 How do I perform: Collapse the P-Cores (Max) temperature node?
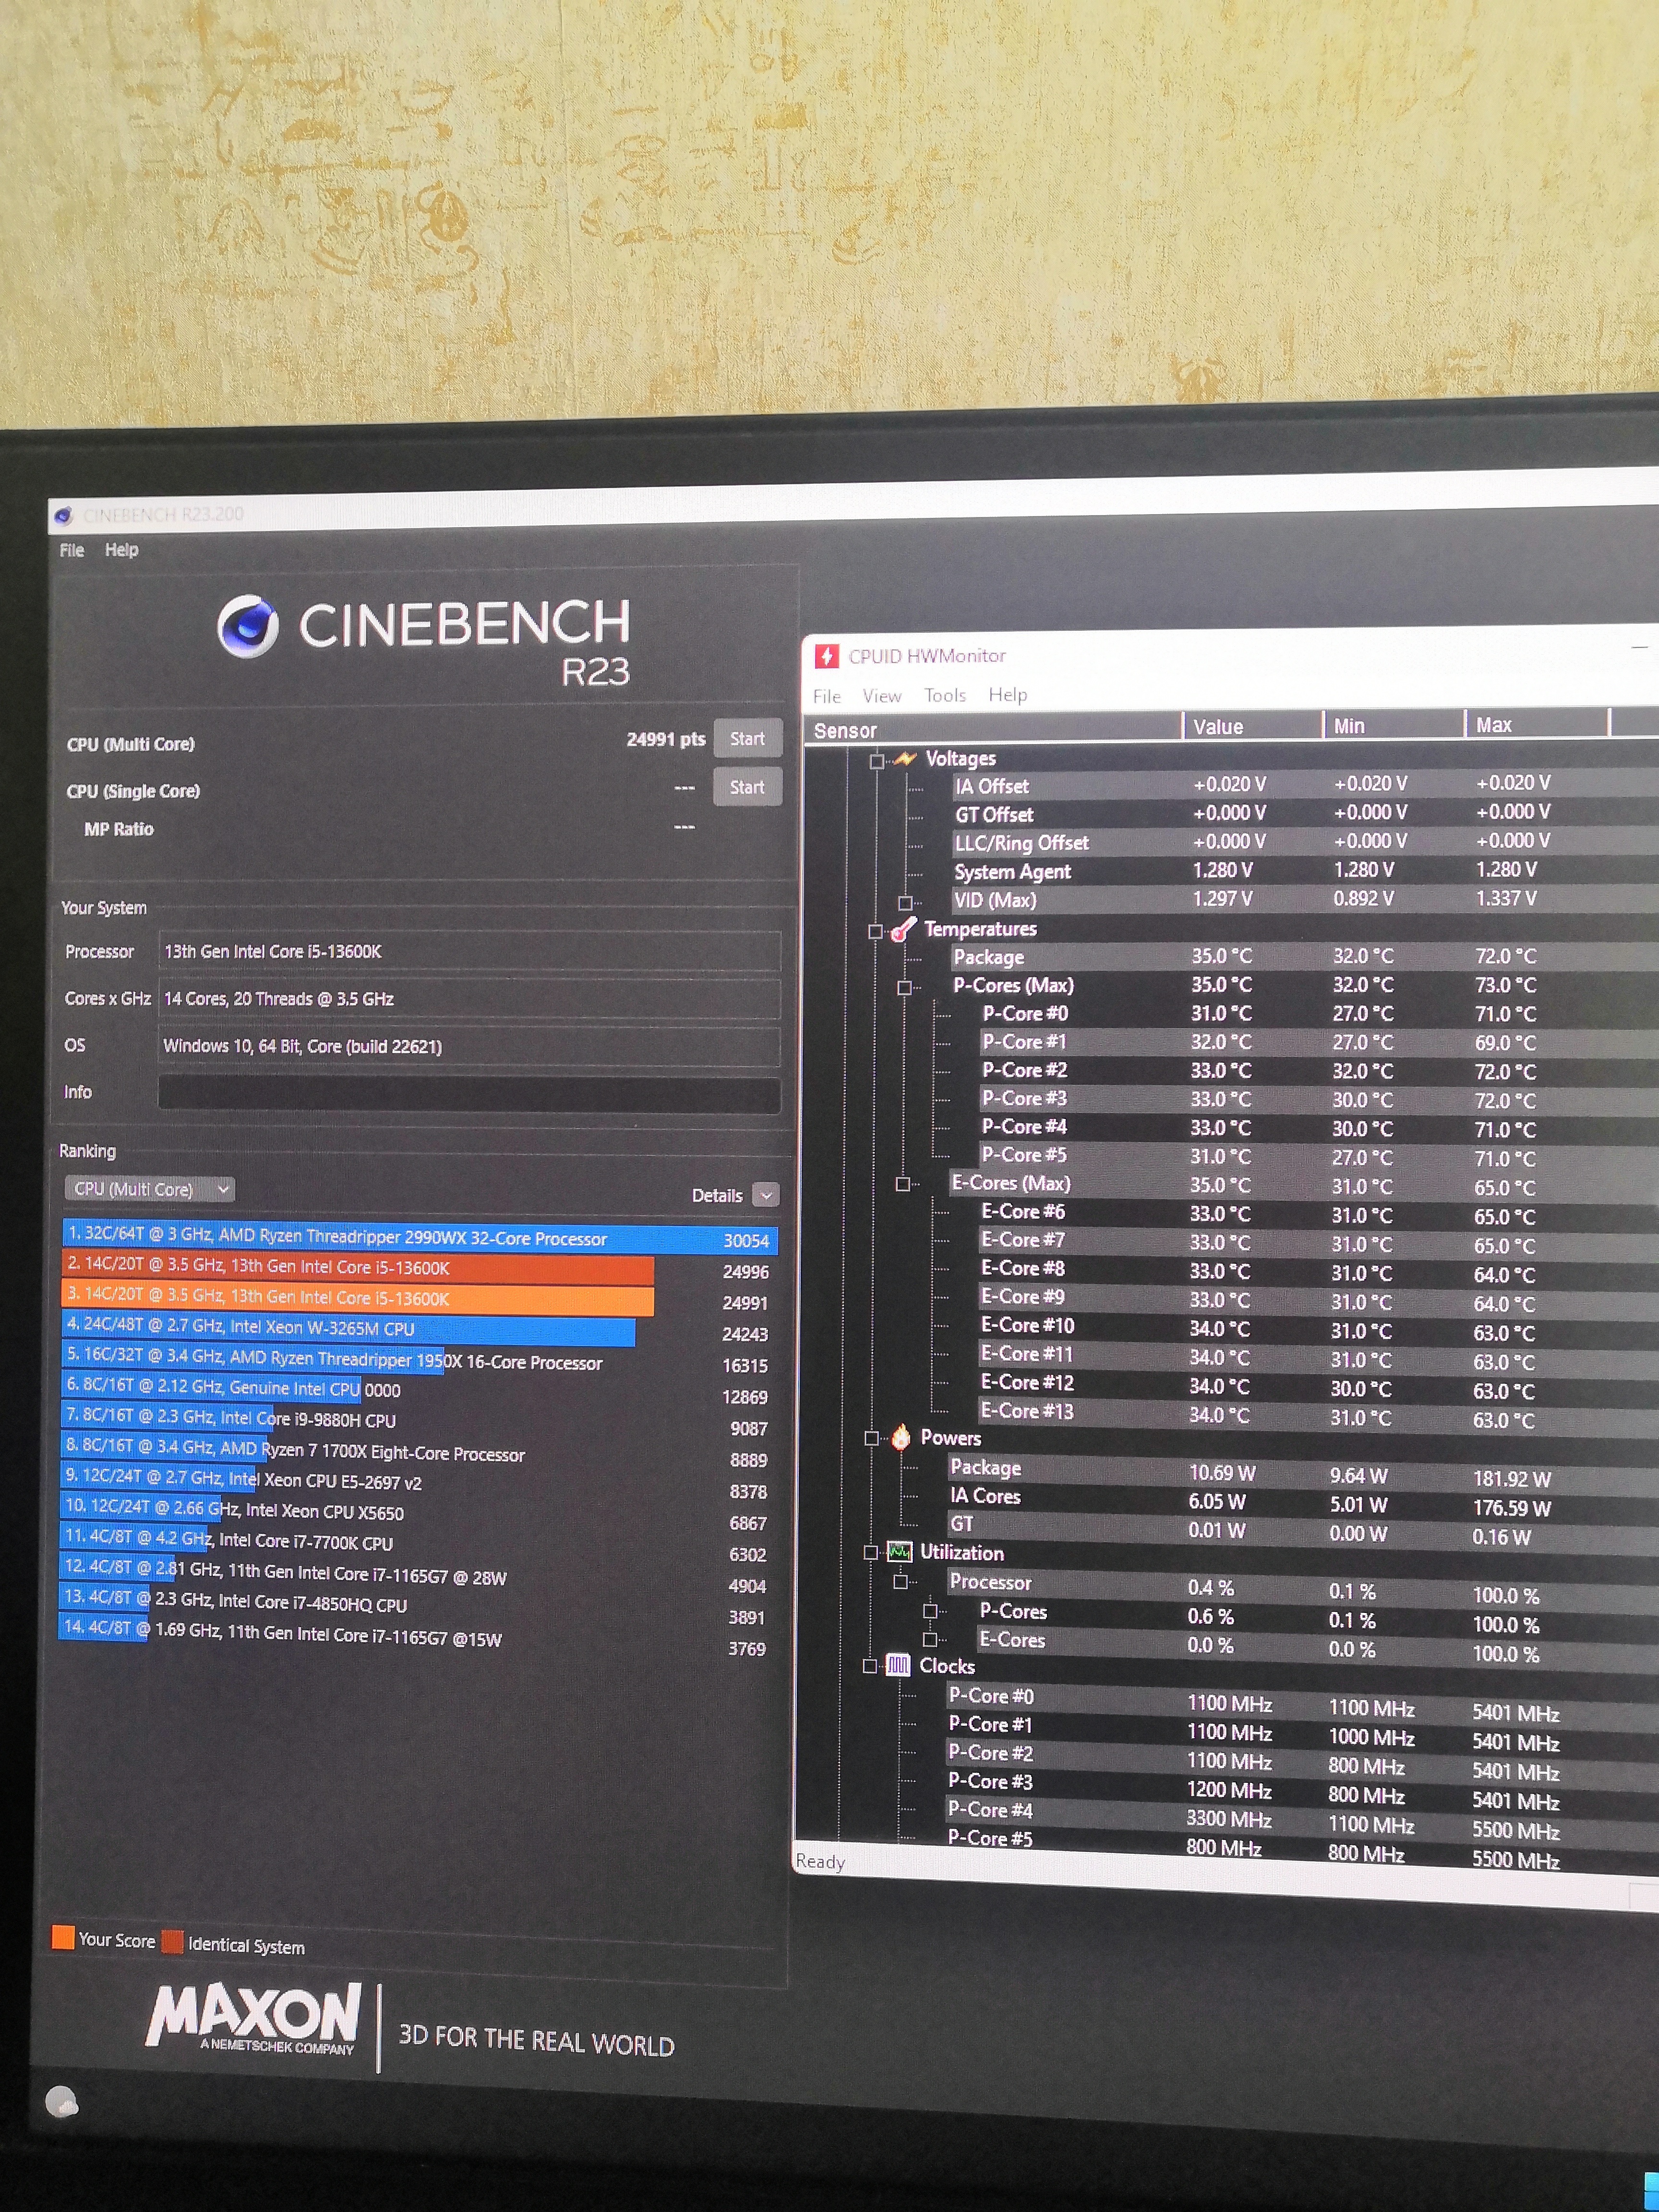(x=904, y=987)
